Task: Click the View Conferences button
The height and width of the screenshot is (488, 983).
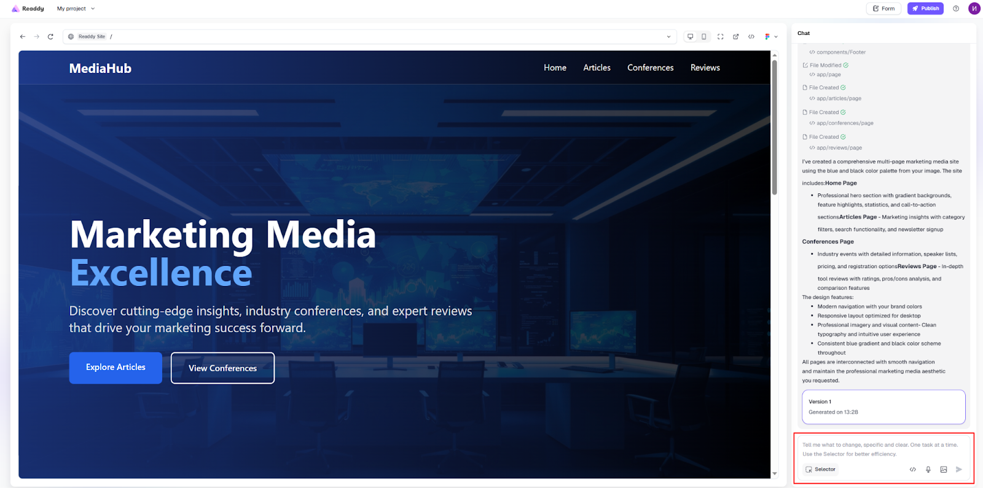Action: click(x=222, y=368)
